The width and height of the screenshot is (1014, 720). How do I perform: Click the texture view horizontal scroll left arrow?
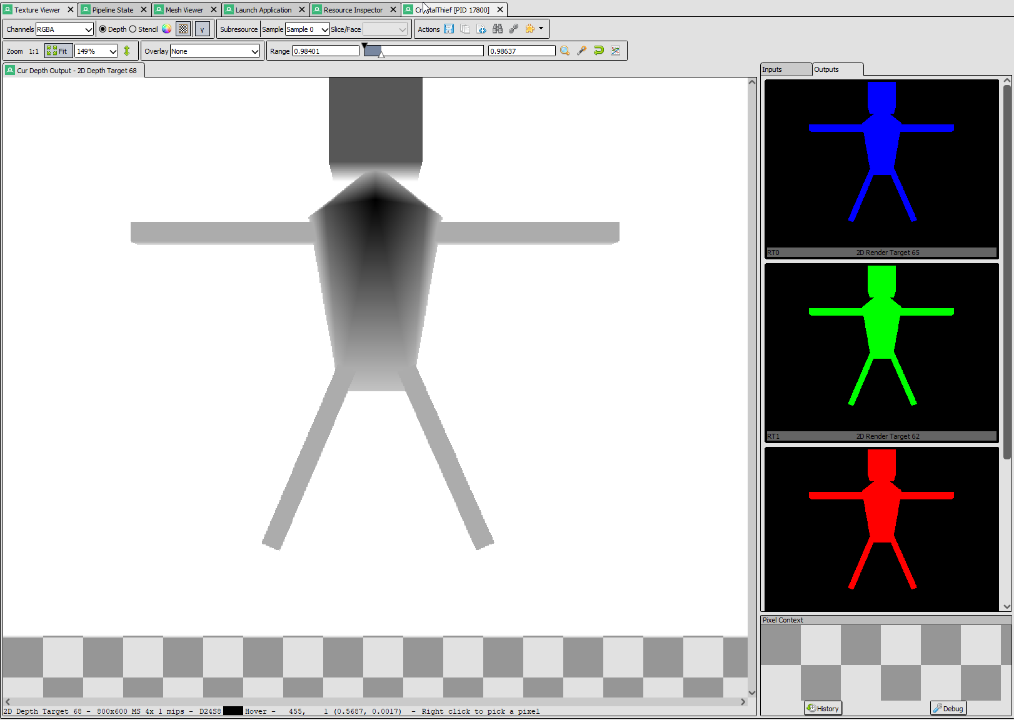[8, 702]
